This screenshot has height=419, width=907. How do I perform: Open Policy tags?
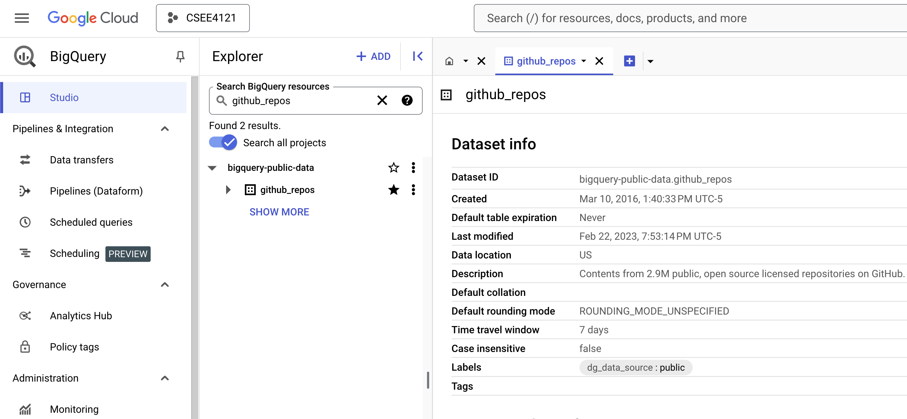tap(74, 347)
